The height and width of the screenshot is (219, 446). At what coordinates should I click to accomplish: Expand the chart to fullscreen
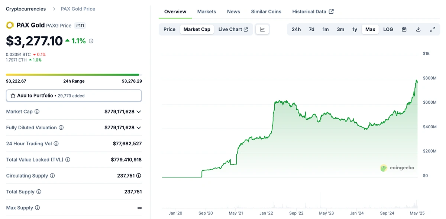tap(432, 29)
